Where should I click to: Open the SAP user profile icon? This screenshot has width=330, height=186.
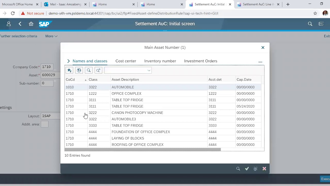coord(9,24)
